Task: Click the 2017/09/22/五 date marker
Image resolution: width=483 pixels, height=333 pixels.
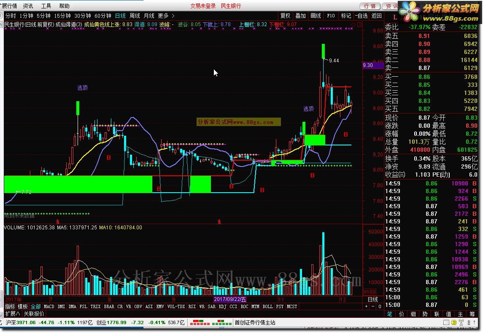Action: pos(230,299)
